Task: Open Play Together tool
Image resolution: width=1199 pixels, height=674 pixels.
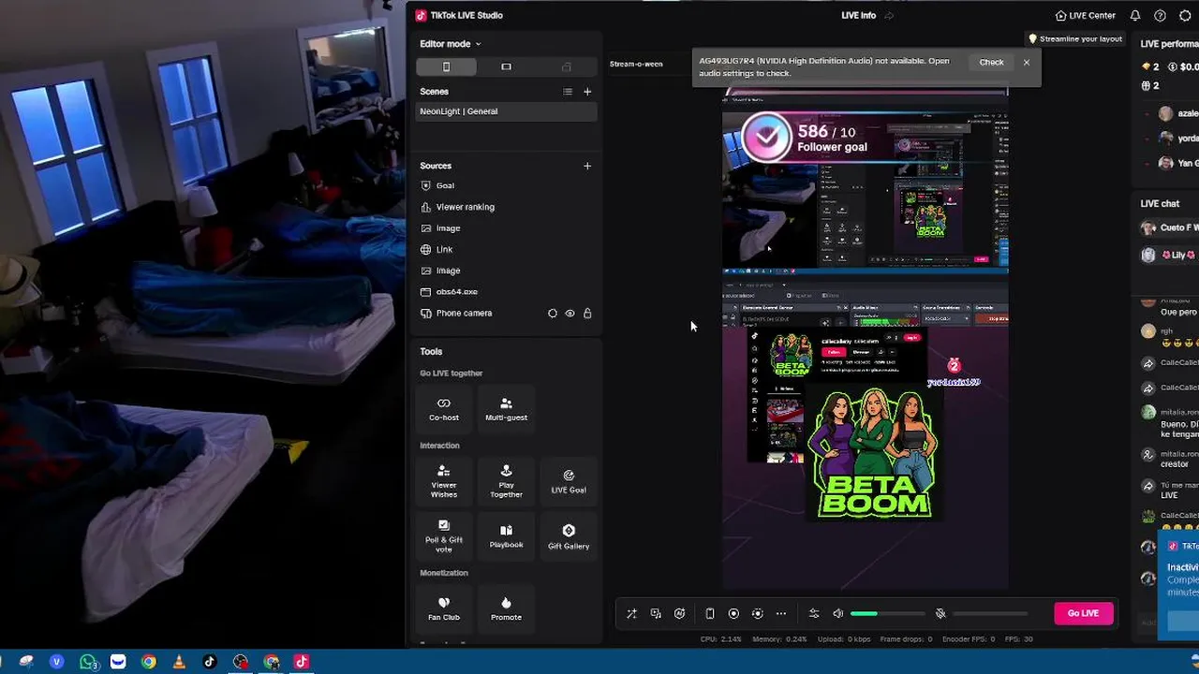Action: pyautogui.click(x=506, y=480)
